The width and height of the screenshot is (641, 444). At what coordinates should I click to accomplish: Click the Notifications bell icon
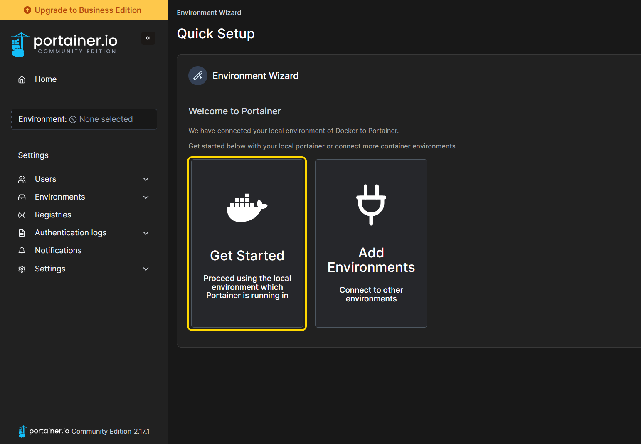22,251
